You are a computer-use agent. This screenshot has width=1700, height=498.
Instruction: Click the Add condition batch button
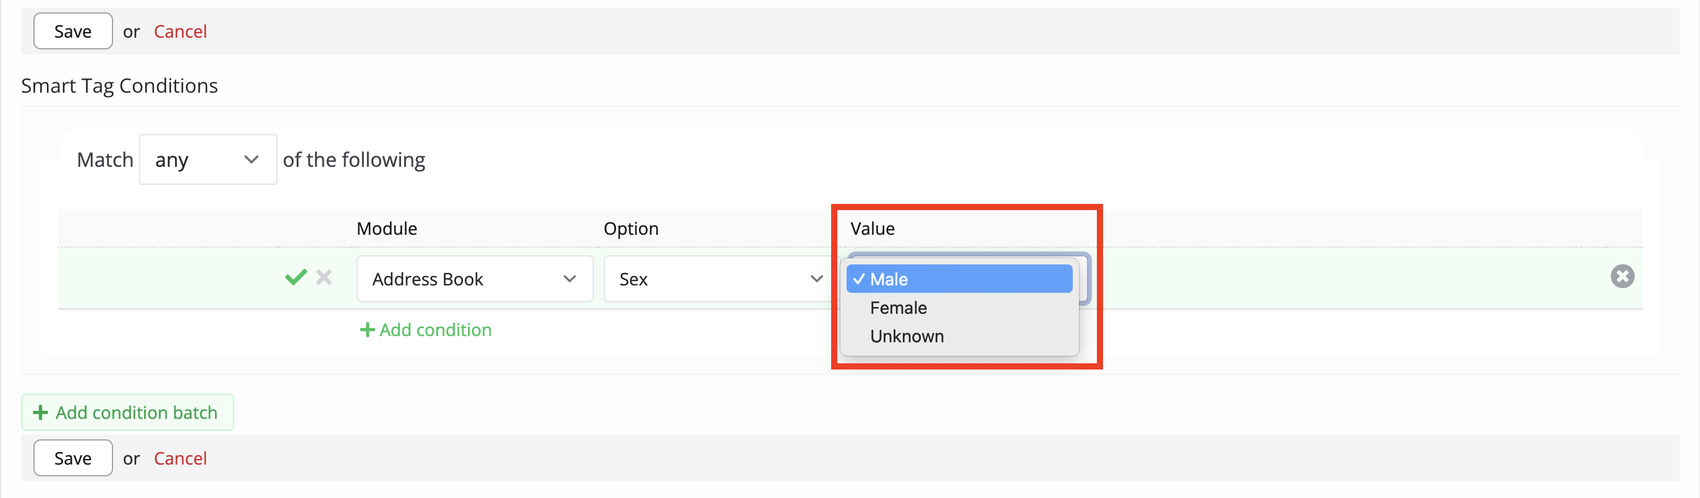[127, 412]
